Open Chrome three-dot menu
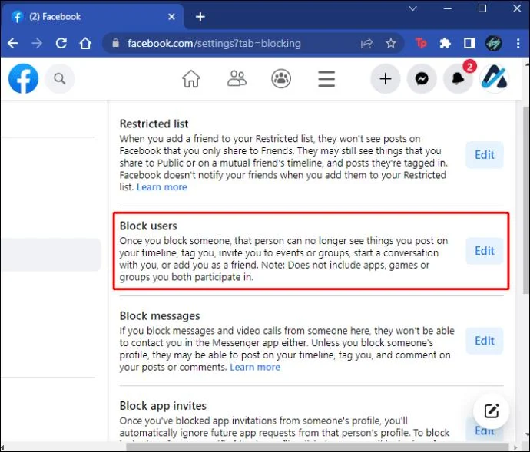This screenshot has width=530, height=452. tap(518, 43)
